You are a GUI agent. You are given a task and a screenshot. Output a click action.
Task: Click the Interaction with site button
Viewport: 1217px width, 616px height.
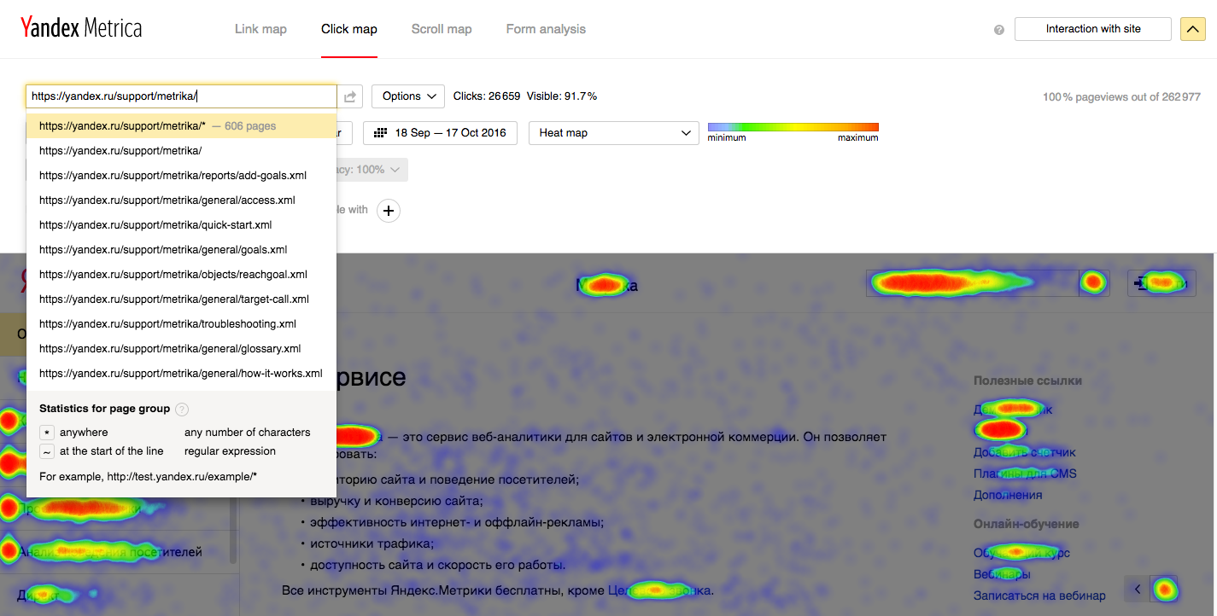click(1093, 29)
